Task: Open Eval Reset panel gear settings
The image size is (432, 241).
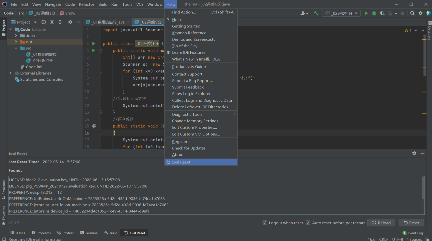Action: (x=414, y=153)
